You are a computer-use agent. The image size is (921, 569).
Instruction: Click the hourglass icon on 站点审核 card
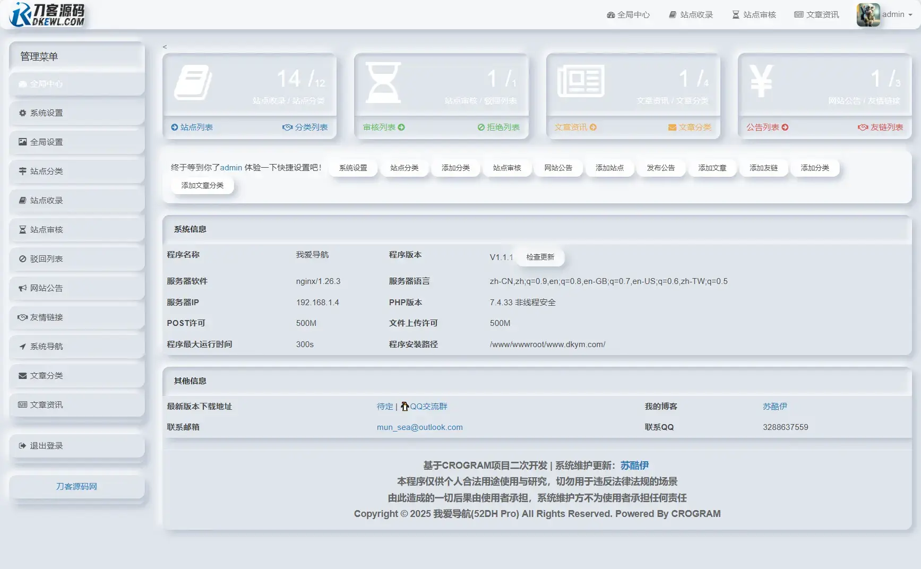(x=383, y=82)
